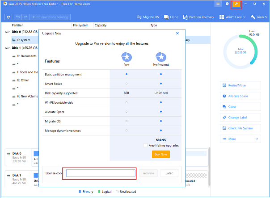Viewport: 270px width, 198px height.
Task: Click the Buy Now button
Action: (161, 154)
